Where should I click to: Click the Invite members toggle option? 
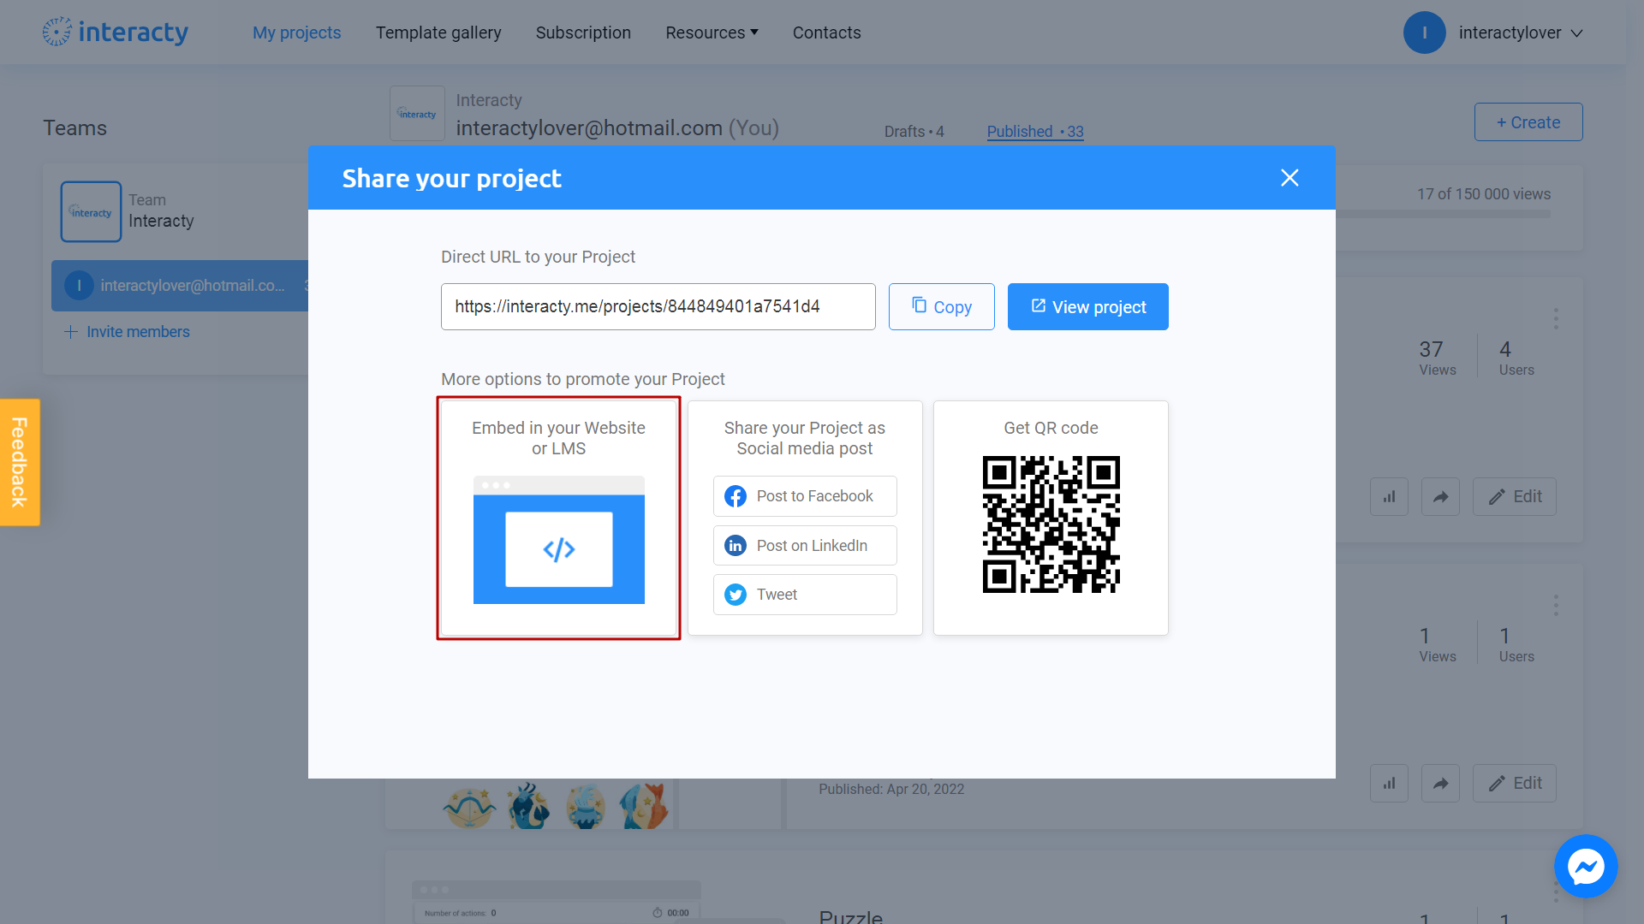click(128, 332)
